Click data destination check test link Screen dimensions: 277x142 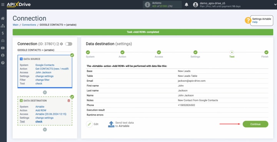tap(39, 121)
